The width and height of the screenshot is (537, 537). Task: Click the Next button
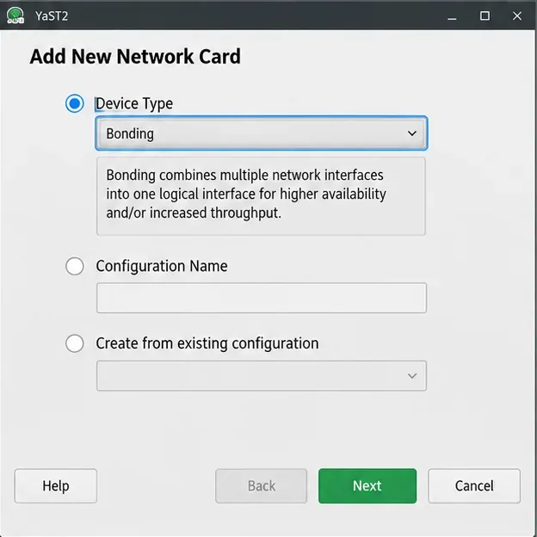point(367,486)
